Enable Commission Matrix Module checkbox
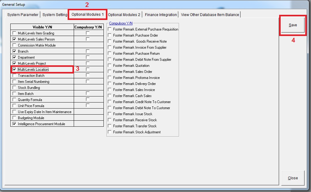The width and height of the screenshot is (311, 192). tap(14, 45)
